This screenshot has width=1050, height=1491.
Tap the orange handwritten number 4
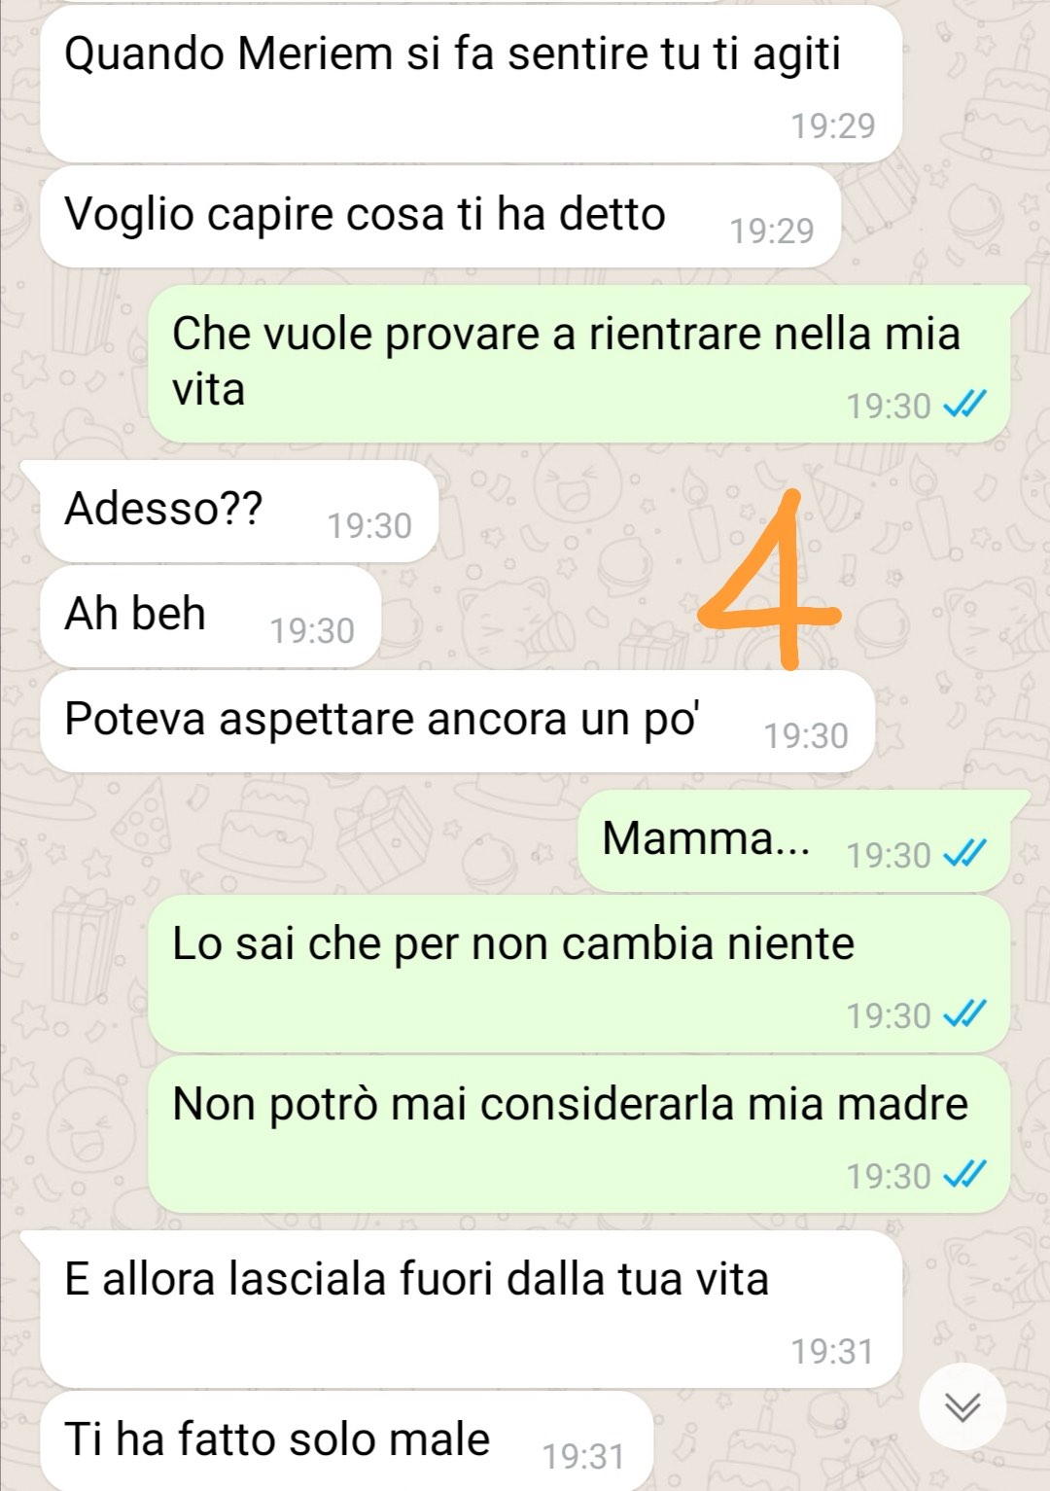pyautogui.click(x=770, y=580)
